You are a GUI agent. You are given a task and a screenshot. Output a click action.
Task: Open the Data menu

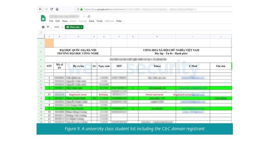tap(92, 21)
